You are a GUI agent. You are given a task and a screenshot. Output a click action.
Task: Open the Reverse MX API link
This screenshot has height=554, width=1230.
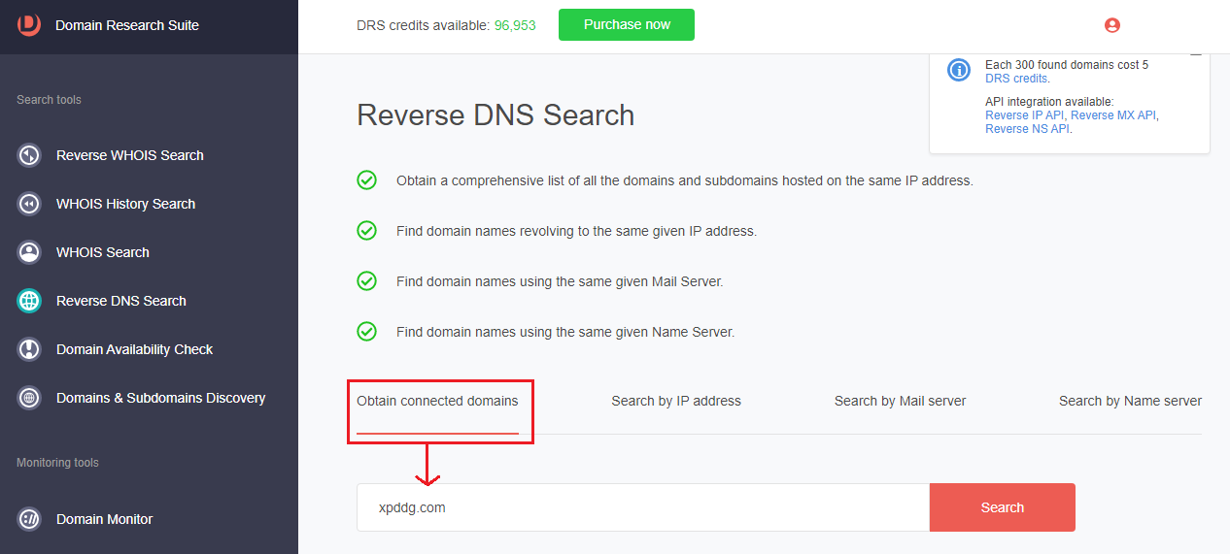pos(1113,115)
